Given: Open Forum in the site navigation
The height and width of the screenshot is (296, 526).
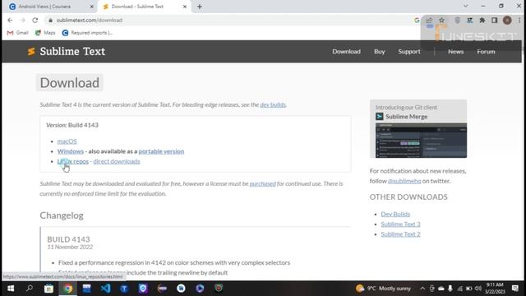Looking at the screenshot, I should 486,51.
